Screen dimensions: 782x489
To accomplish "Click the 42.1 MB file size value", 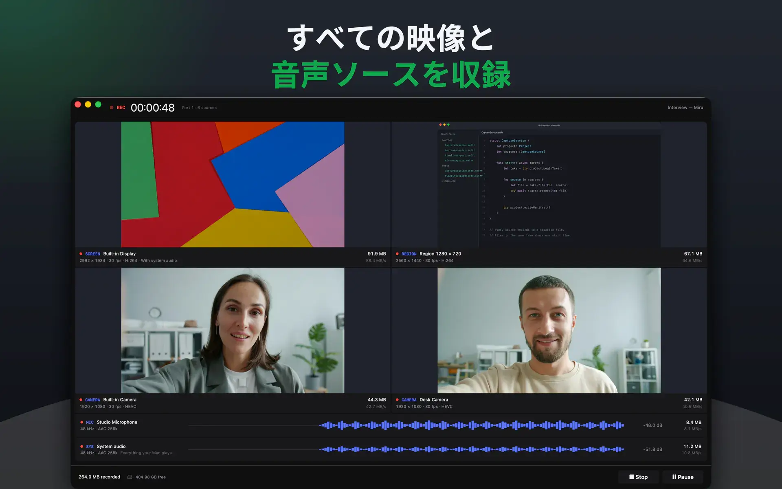I will pos(693,400).
